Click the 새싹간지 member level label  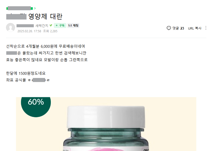click(x=42, y=25)
